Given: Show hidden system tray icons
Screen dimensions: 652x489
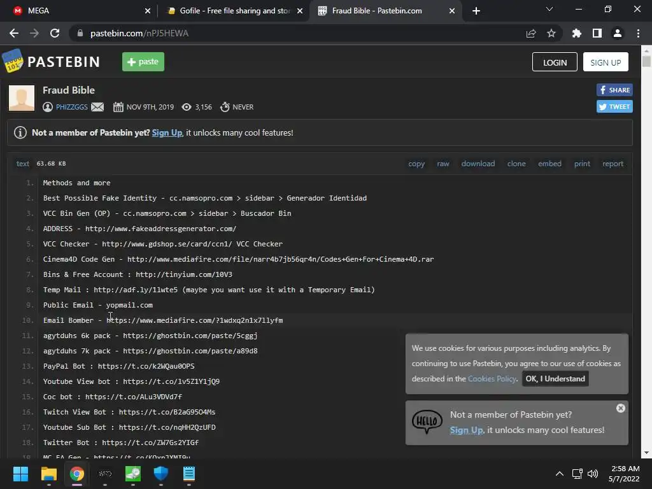Looking at the screenshot, I should [x=560, y=474].
